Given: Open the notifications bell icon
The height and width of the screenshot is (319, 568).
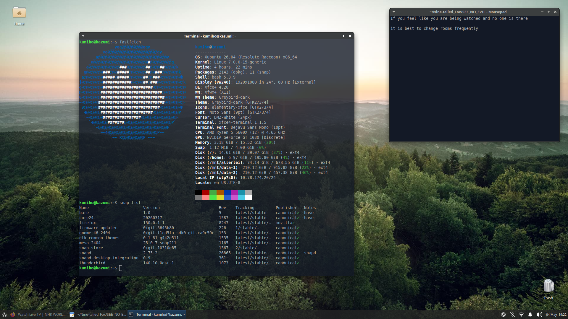Looking at the screenshot, I should click(x=530, y=315).
